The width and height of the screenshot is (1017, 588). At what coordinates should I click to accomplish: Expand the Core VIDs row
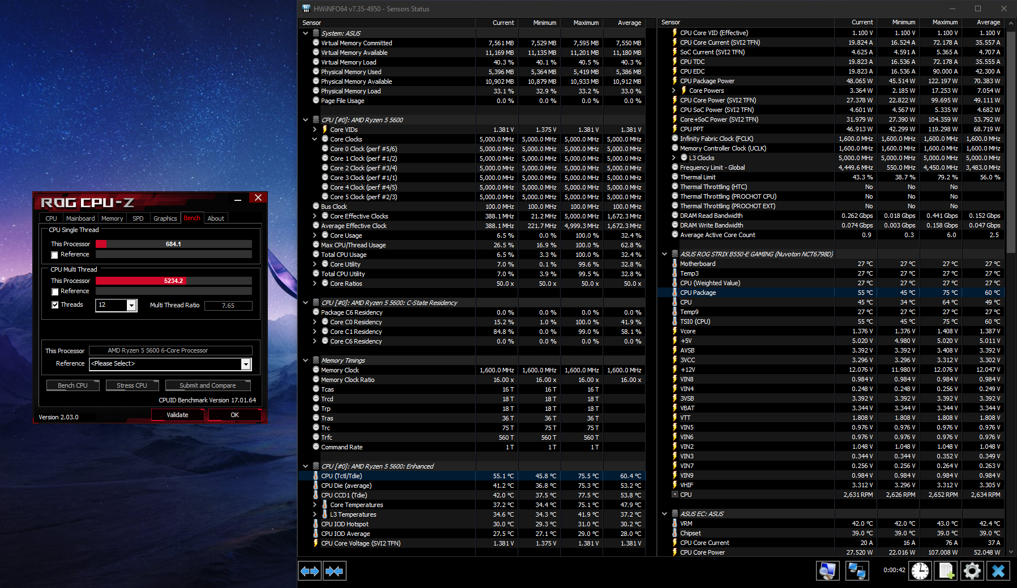click(x=315, y=130)
